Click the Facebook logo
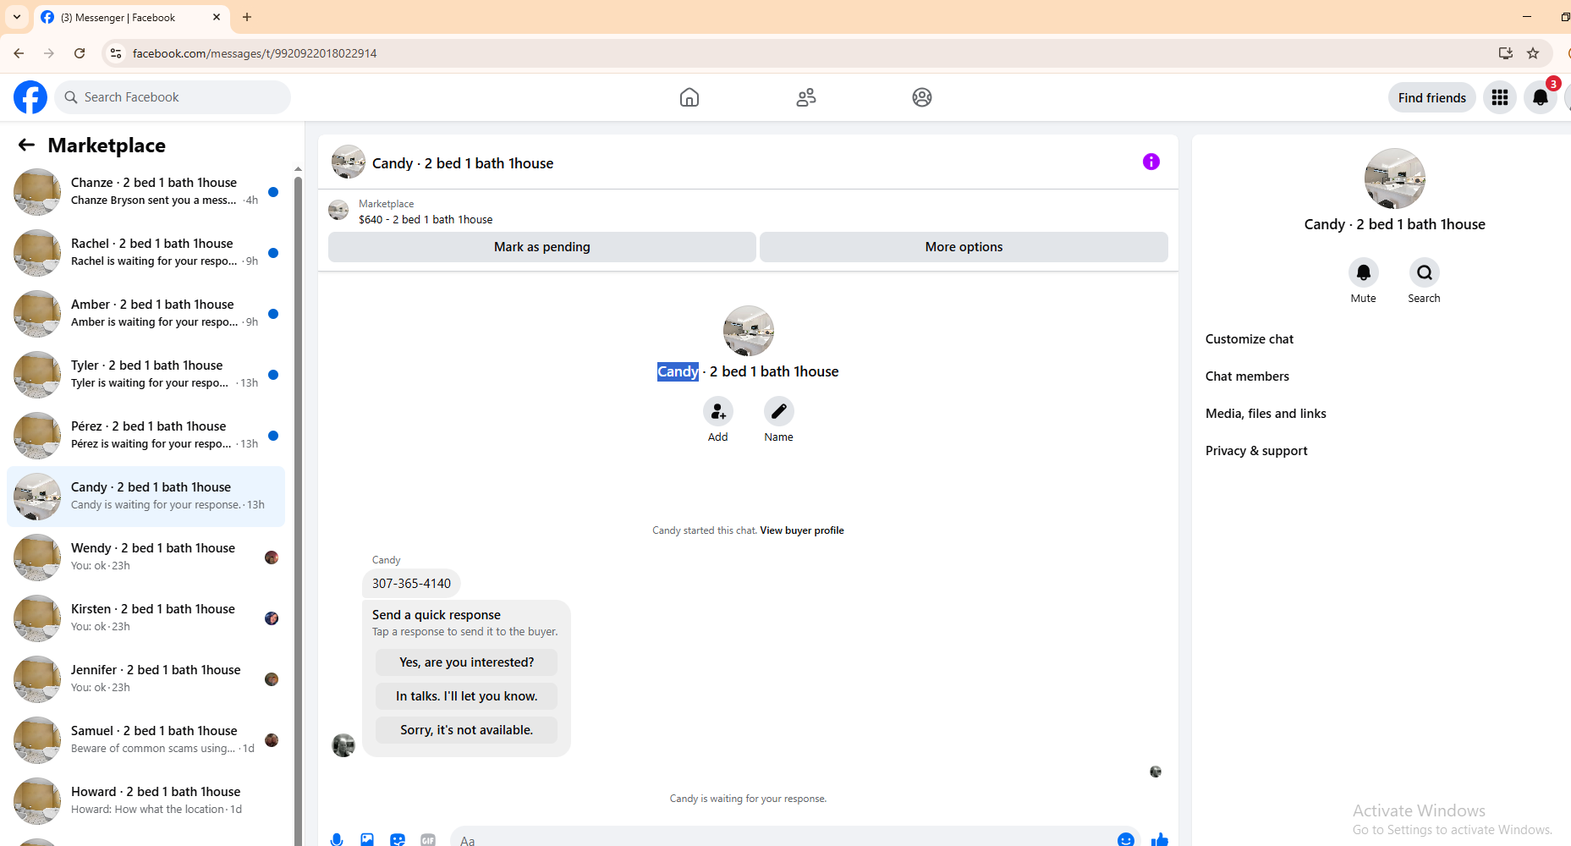The image size is (1571, 846). click(x=30, y=97)
